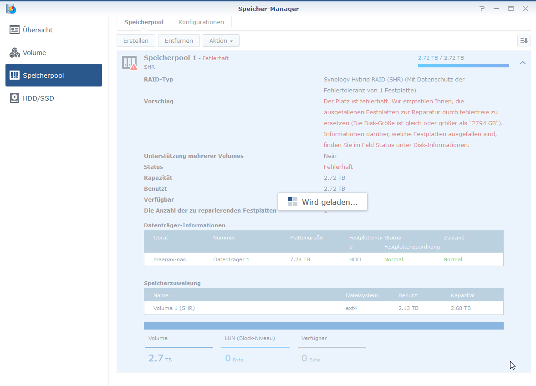Image resolution: width=536 pixels, height=386 pixels.
Task: Click the Volume 2.7 TB legend
Action: click(x=179, y=349)
